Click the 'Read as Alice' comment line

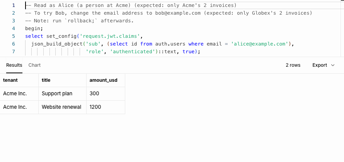point(131,5)
